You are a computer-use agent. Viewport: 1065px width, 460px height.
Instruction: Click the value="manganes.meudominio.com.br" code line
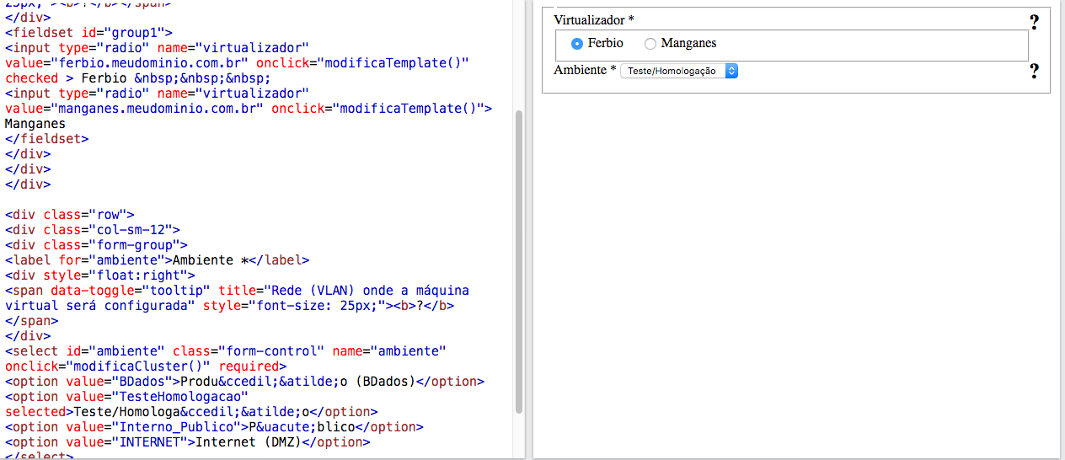tap(249, 109)
